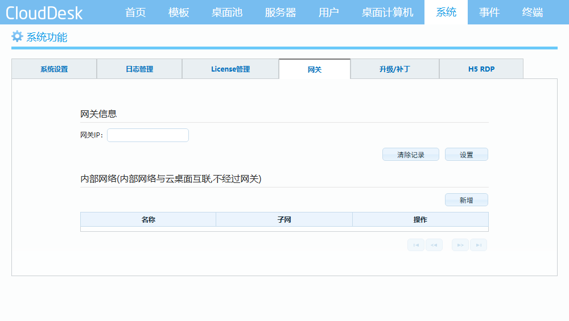The height and width of the screenshot is (321, 569).
Task: Click the 设置 button
Action: point(467,155)
